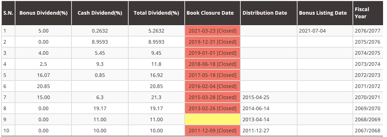
Task: Click the Bonus Listing Date header
Action: [x=325, y=13]
